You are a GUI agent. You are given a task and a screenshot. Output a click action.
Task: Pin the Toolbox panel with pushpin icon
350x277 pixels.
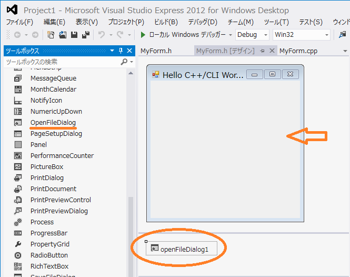tap(121, 51)
